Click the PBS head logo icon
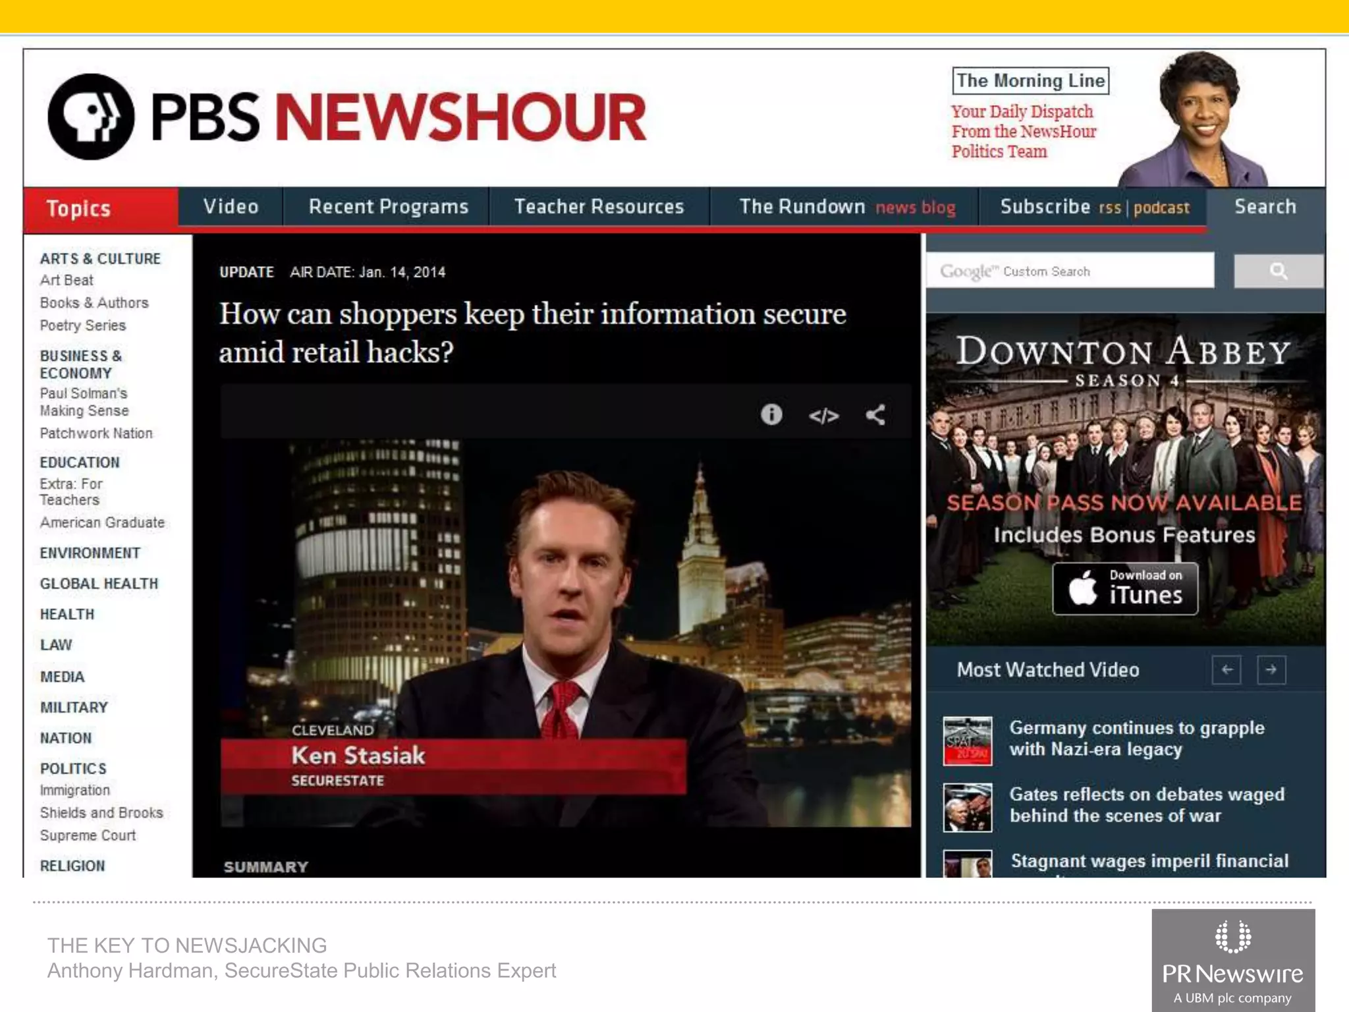The image size is (1349, 1012). [x=91, y=117]
